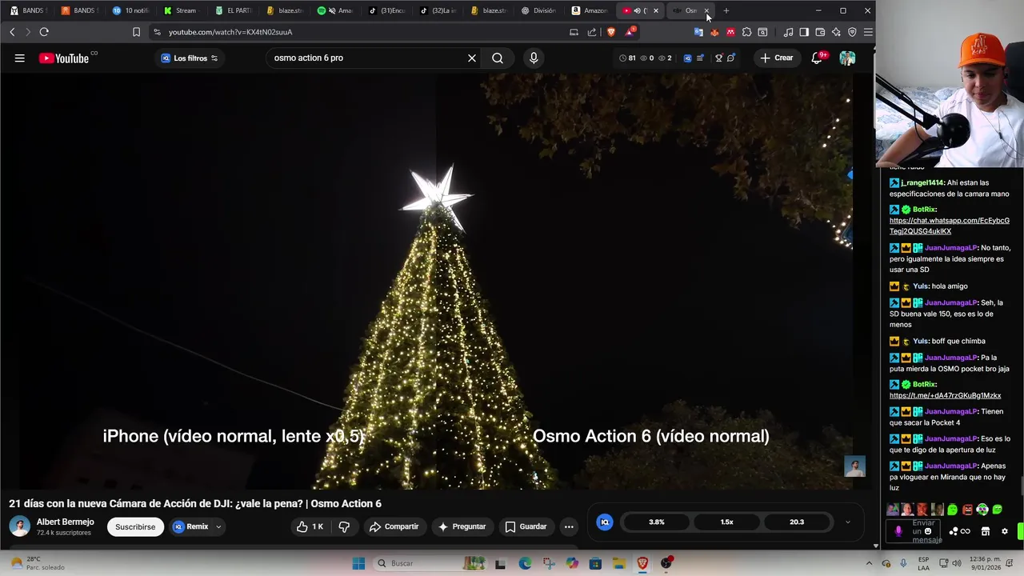Reload the current page
The height and width of the screenshot is (576, 1024).
pyautogui.click(x=44, y=32)
